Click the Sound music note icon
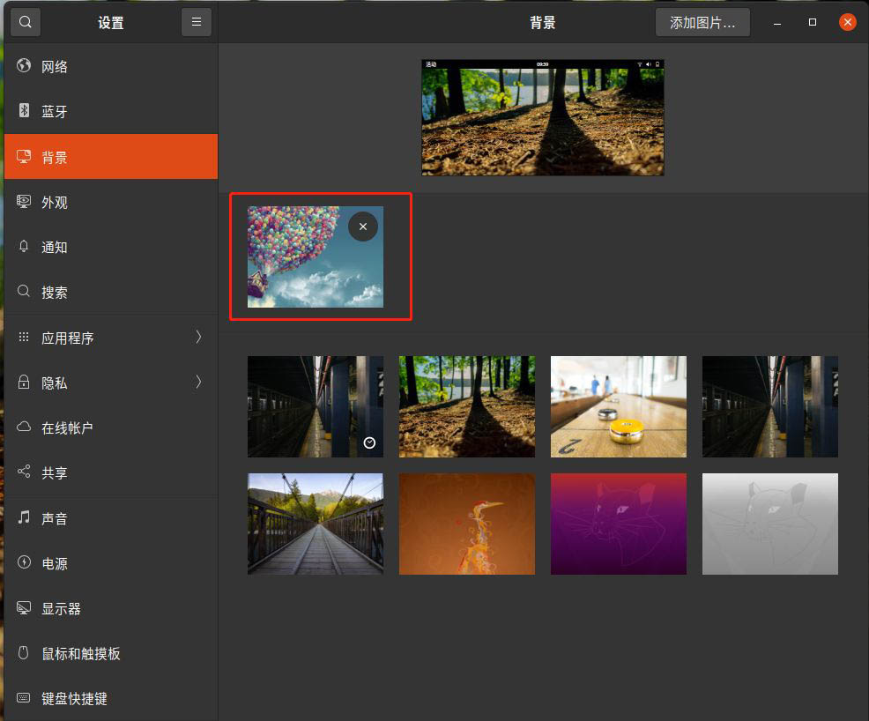The height and width of the screenshot is (721, 869). click(x=24, y=518)
